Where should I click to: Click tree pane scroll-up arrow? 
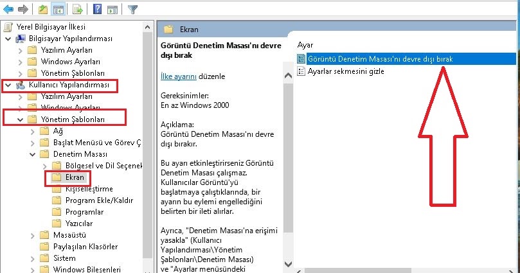pyautogui.click(x=148, y=27)
